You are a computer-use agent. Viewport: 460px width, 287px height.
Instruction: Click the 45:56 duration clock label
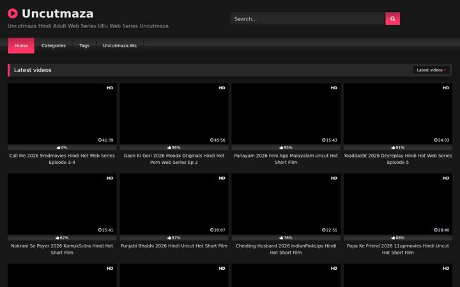click(x=218, y=140)
